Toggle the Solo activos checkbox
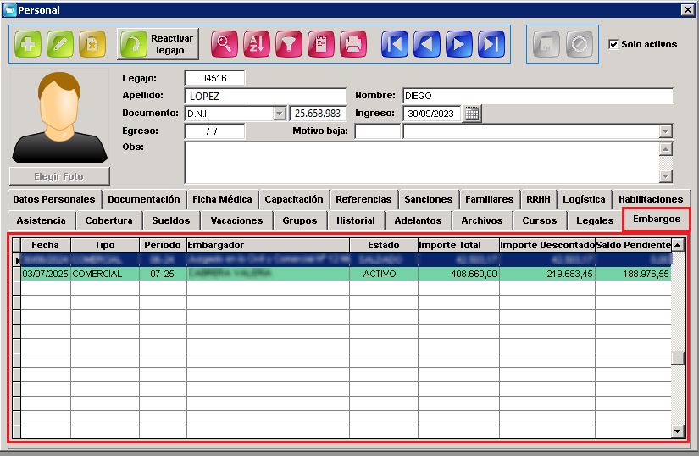 [613, 44]
